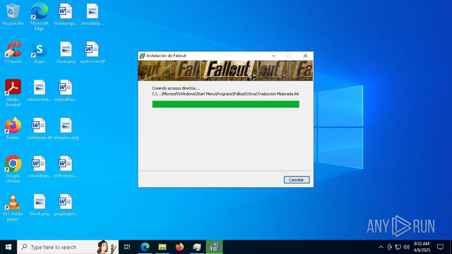Select the Skype desktop shortcut
Viewport: 452px width, 254px height.
[39, 53]
